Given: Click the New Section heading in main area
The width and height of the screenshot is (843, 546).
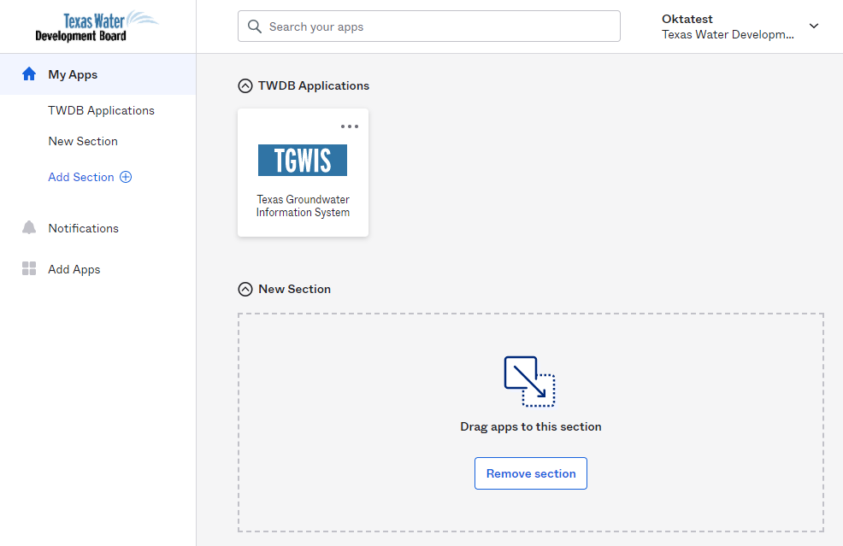Looking at the screenshot, I should [295, 289].
